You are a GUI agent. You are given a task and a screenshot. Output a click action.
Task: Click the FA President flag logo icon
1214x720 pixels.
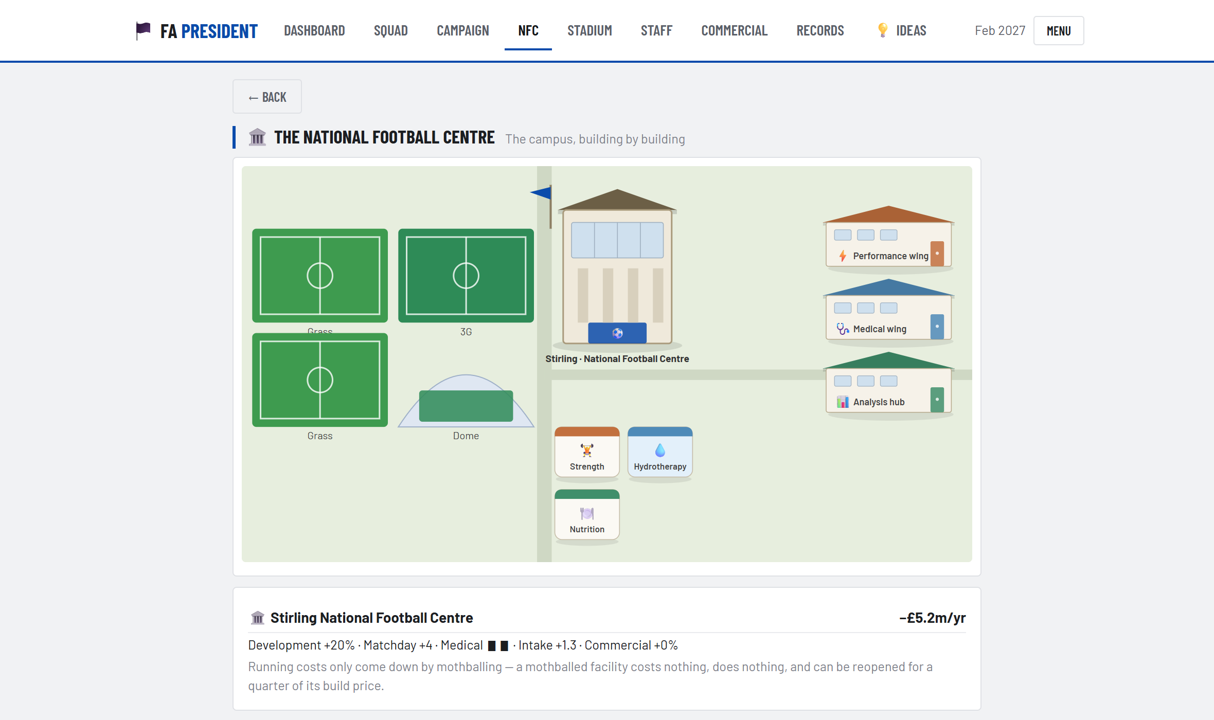click(x=143, y=30)
